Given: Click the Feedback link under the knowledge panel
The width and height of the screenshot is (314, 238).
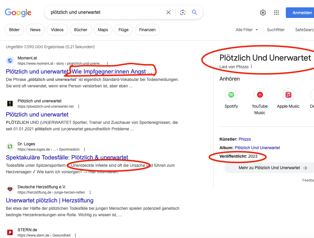Looking at the screenshot, I should pos(308,180).
